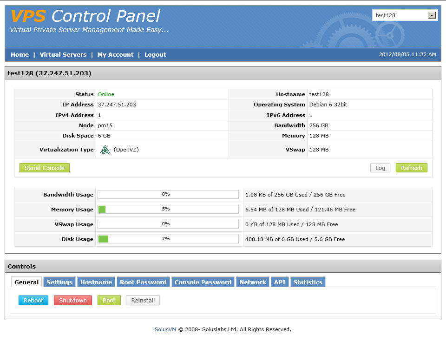Click the Online status text
This screenshot has width=446, height=341.
(x=106, y=94)
